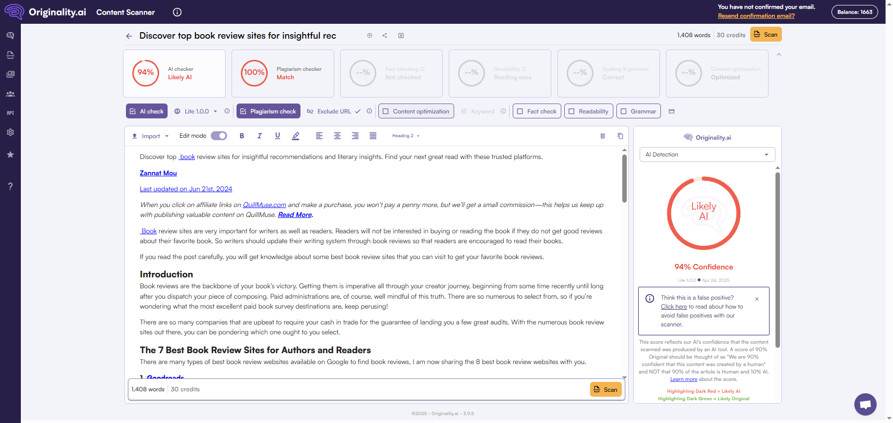This screenshot has height=423, width=893.
Task: Open the Readability card
Action: (500, 73)
